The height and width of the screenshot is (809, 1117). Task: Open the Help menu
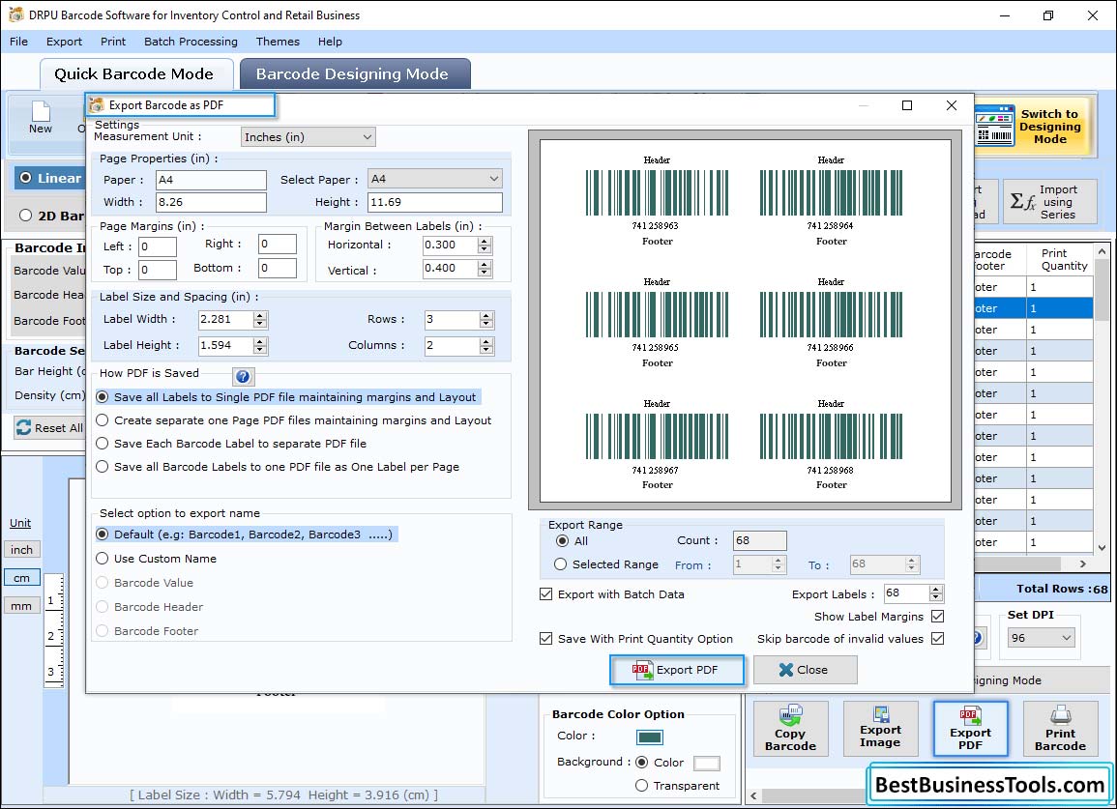click(x=330, y=42)
